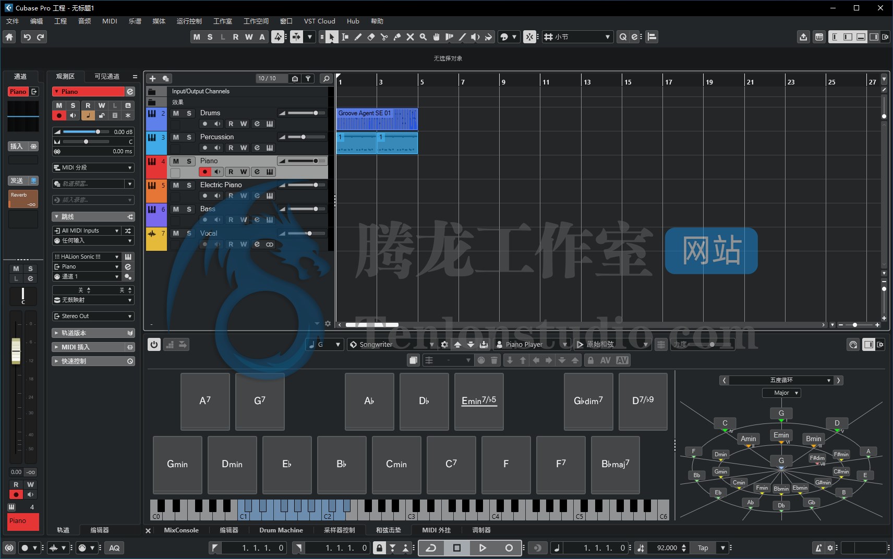This screenshot has width=893, height=559.
Task: Click the Undo arrow icon
Action: point(27,37)
